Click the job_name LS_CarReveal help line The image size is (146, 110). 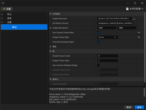(63, 99)
